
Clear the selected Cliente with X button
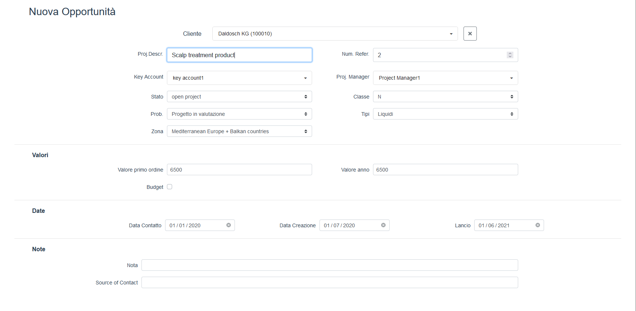click(470, 34)
